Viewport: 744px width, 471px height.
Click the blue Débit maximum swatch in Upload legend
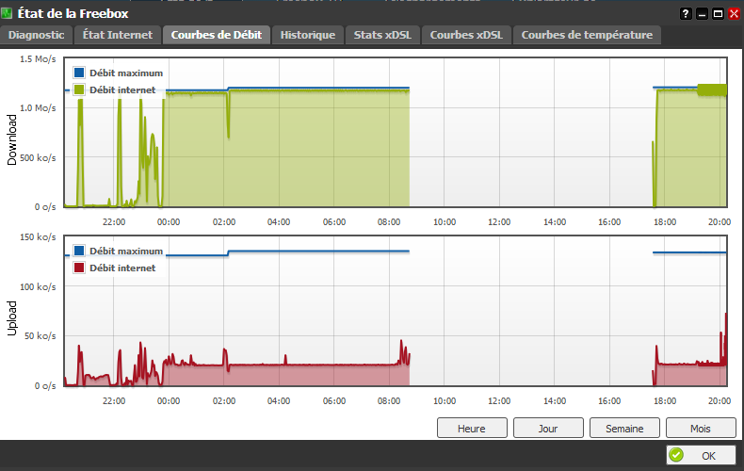[x=79, y=251]
